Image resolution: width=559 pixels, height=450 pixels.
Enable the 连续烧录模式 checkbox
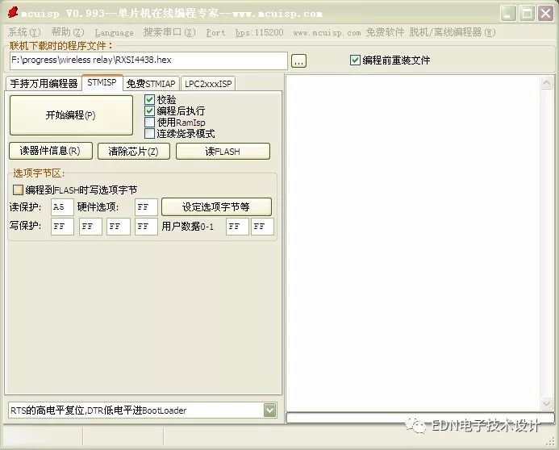(150, 133)
